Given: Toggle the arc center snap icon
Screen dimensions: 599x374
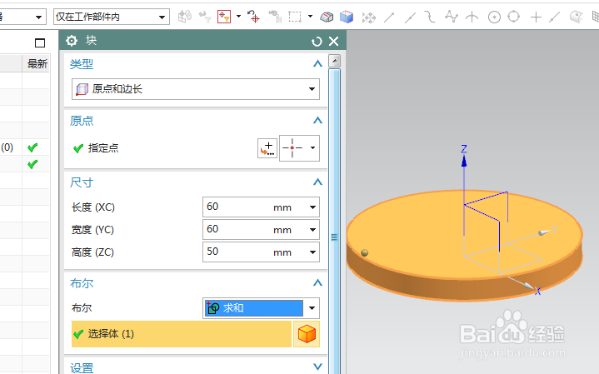Looking at the screenshot, I should point(494,17).
